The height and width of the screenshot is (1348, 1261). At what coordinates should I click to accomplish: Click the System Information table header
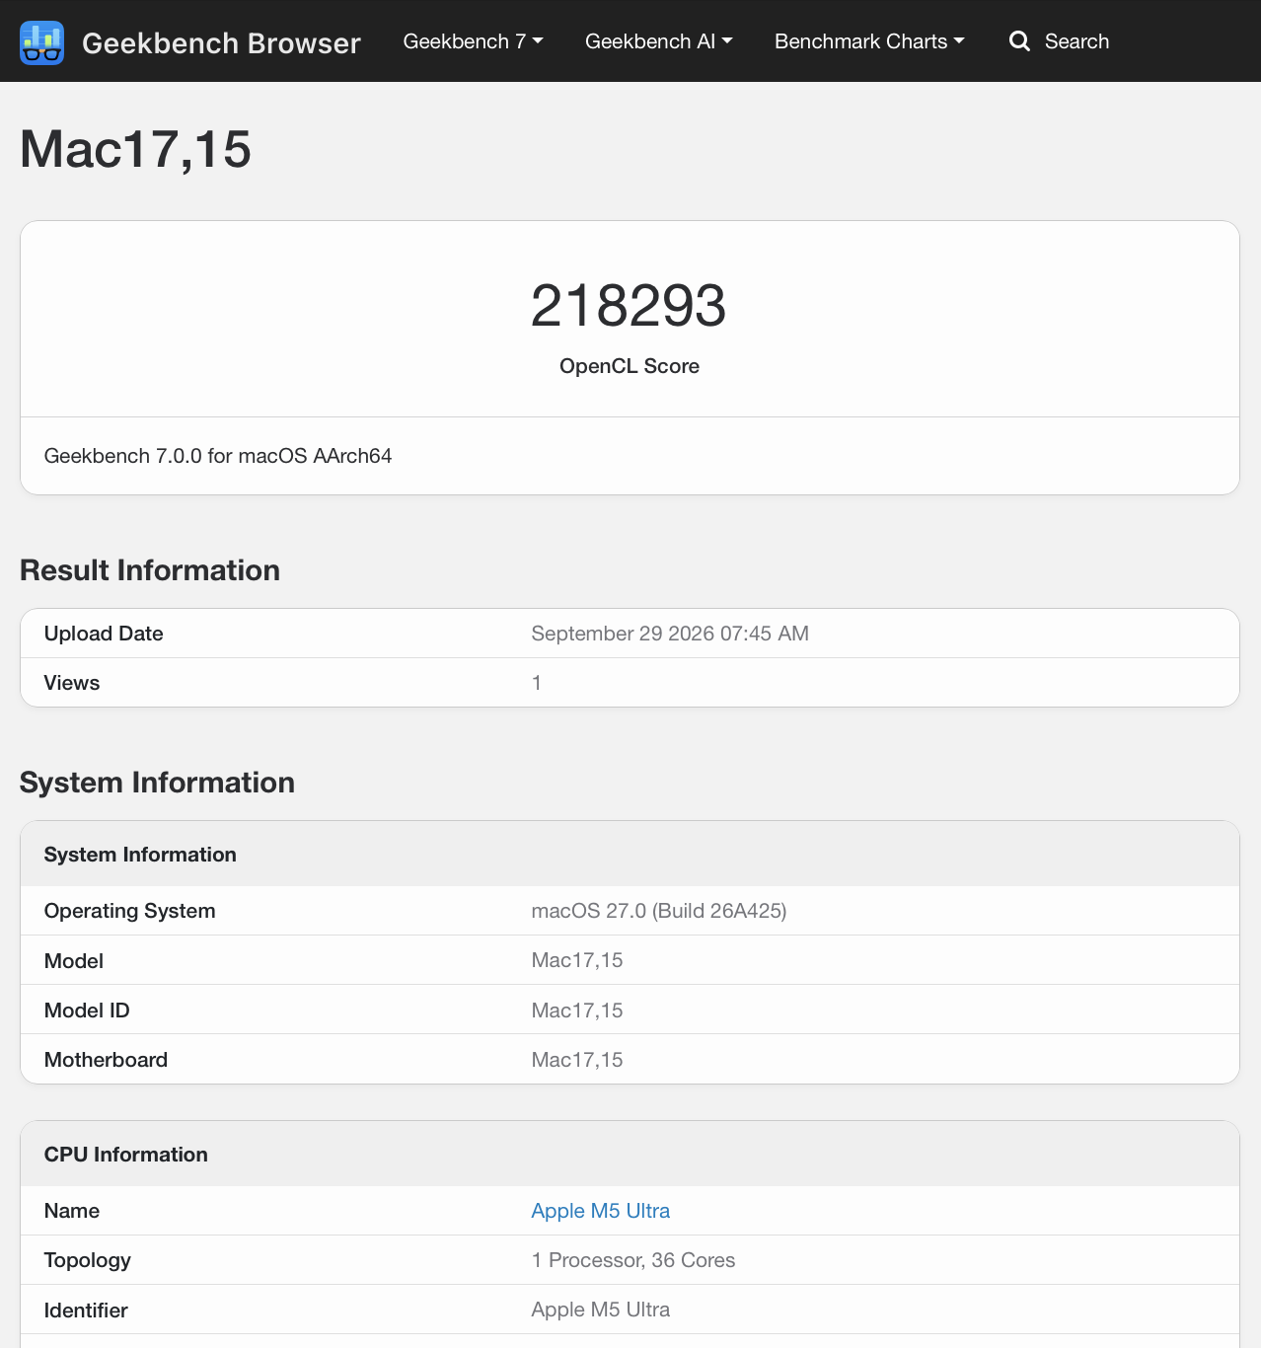coord(140,855)
